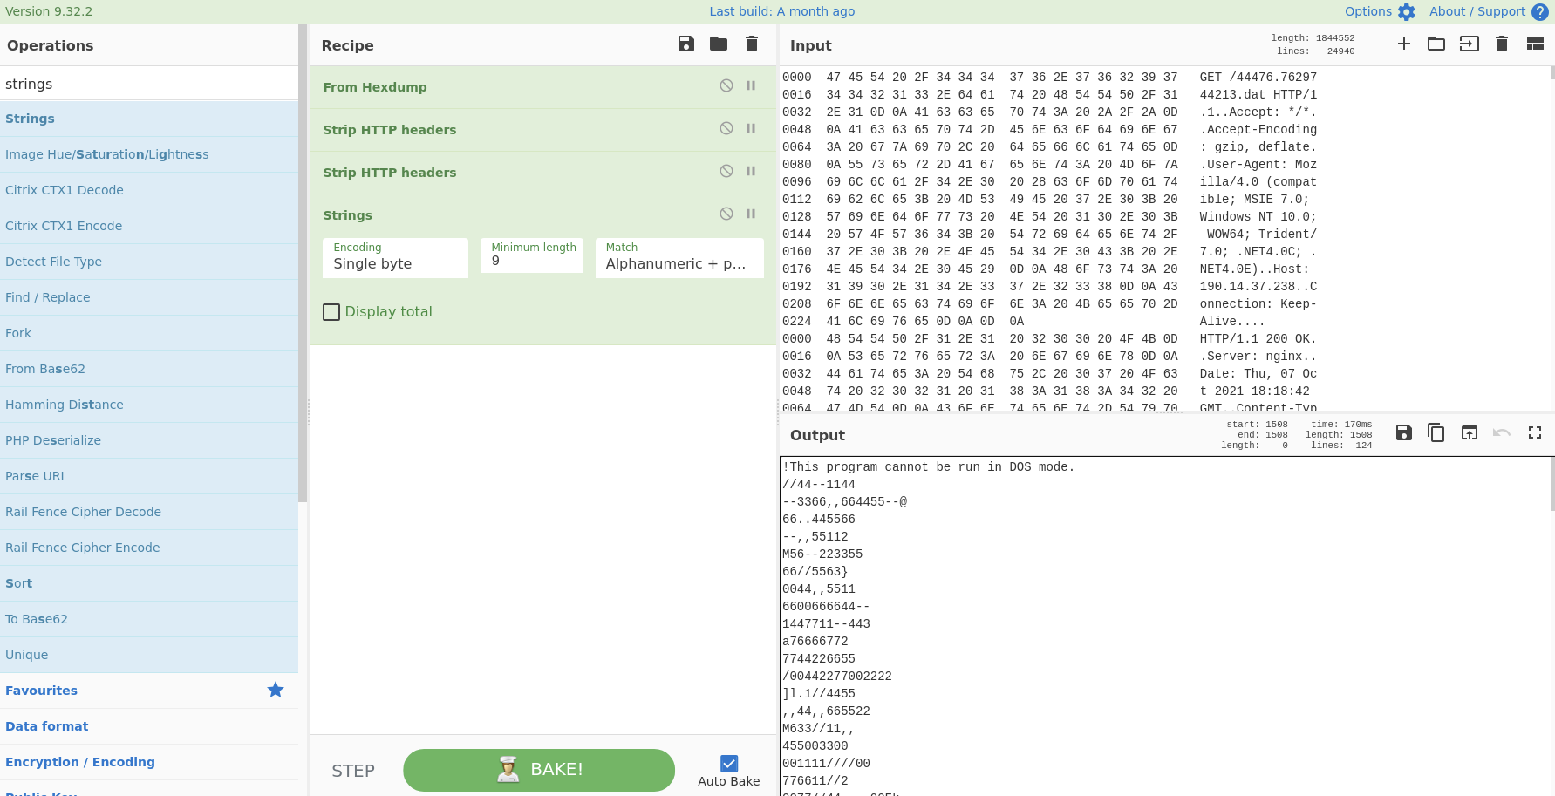
Task: Select Parse URI operation
Action: click(x=149, y=476)
